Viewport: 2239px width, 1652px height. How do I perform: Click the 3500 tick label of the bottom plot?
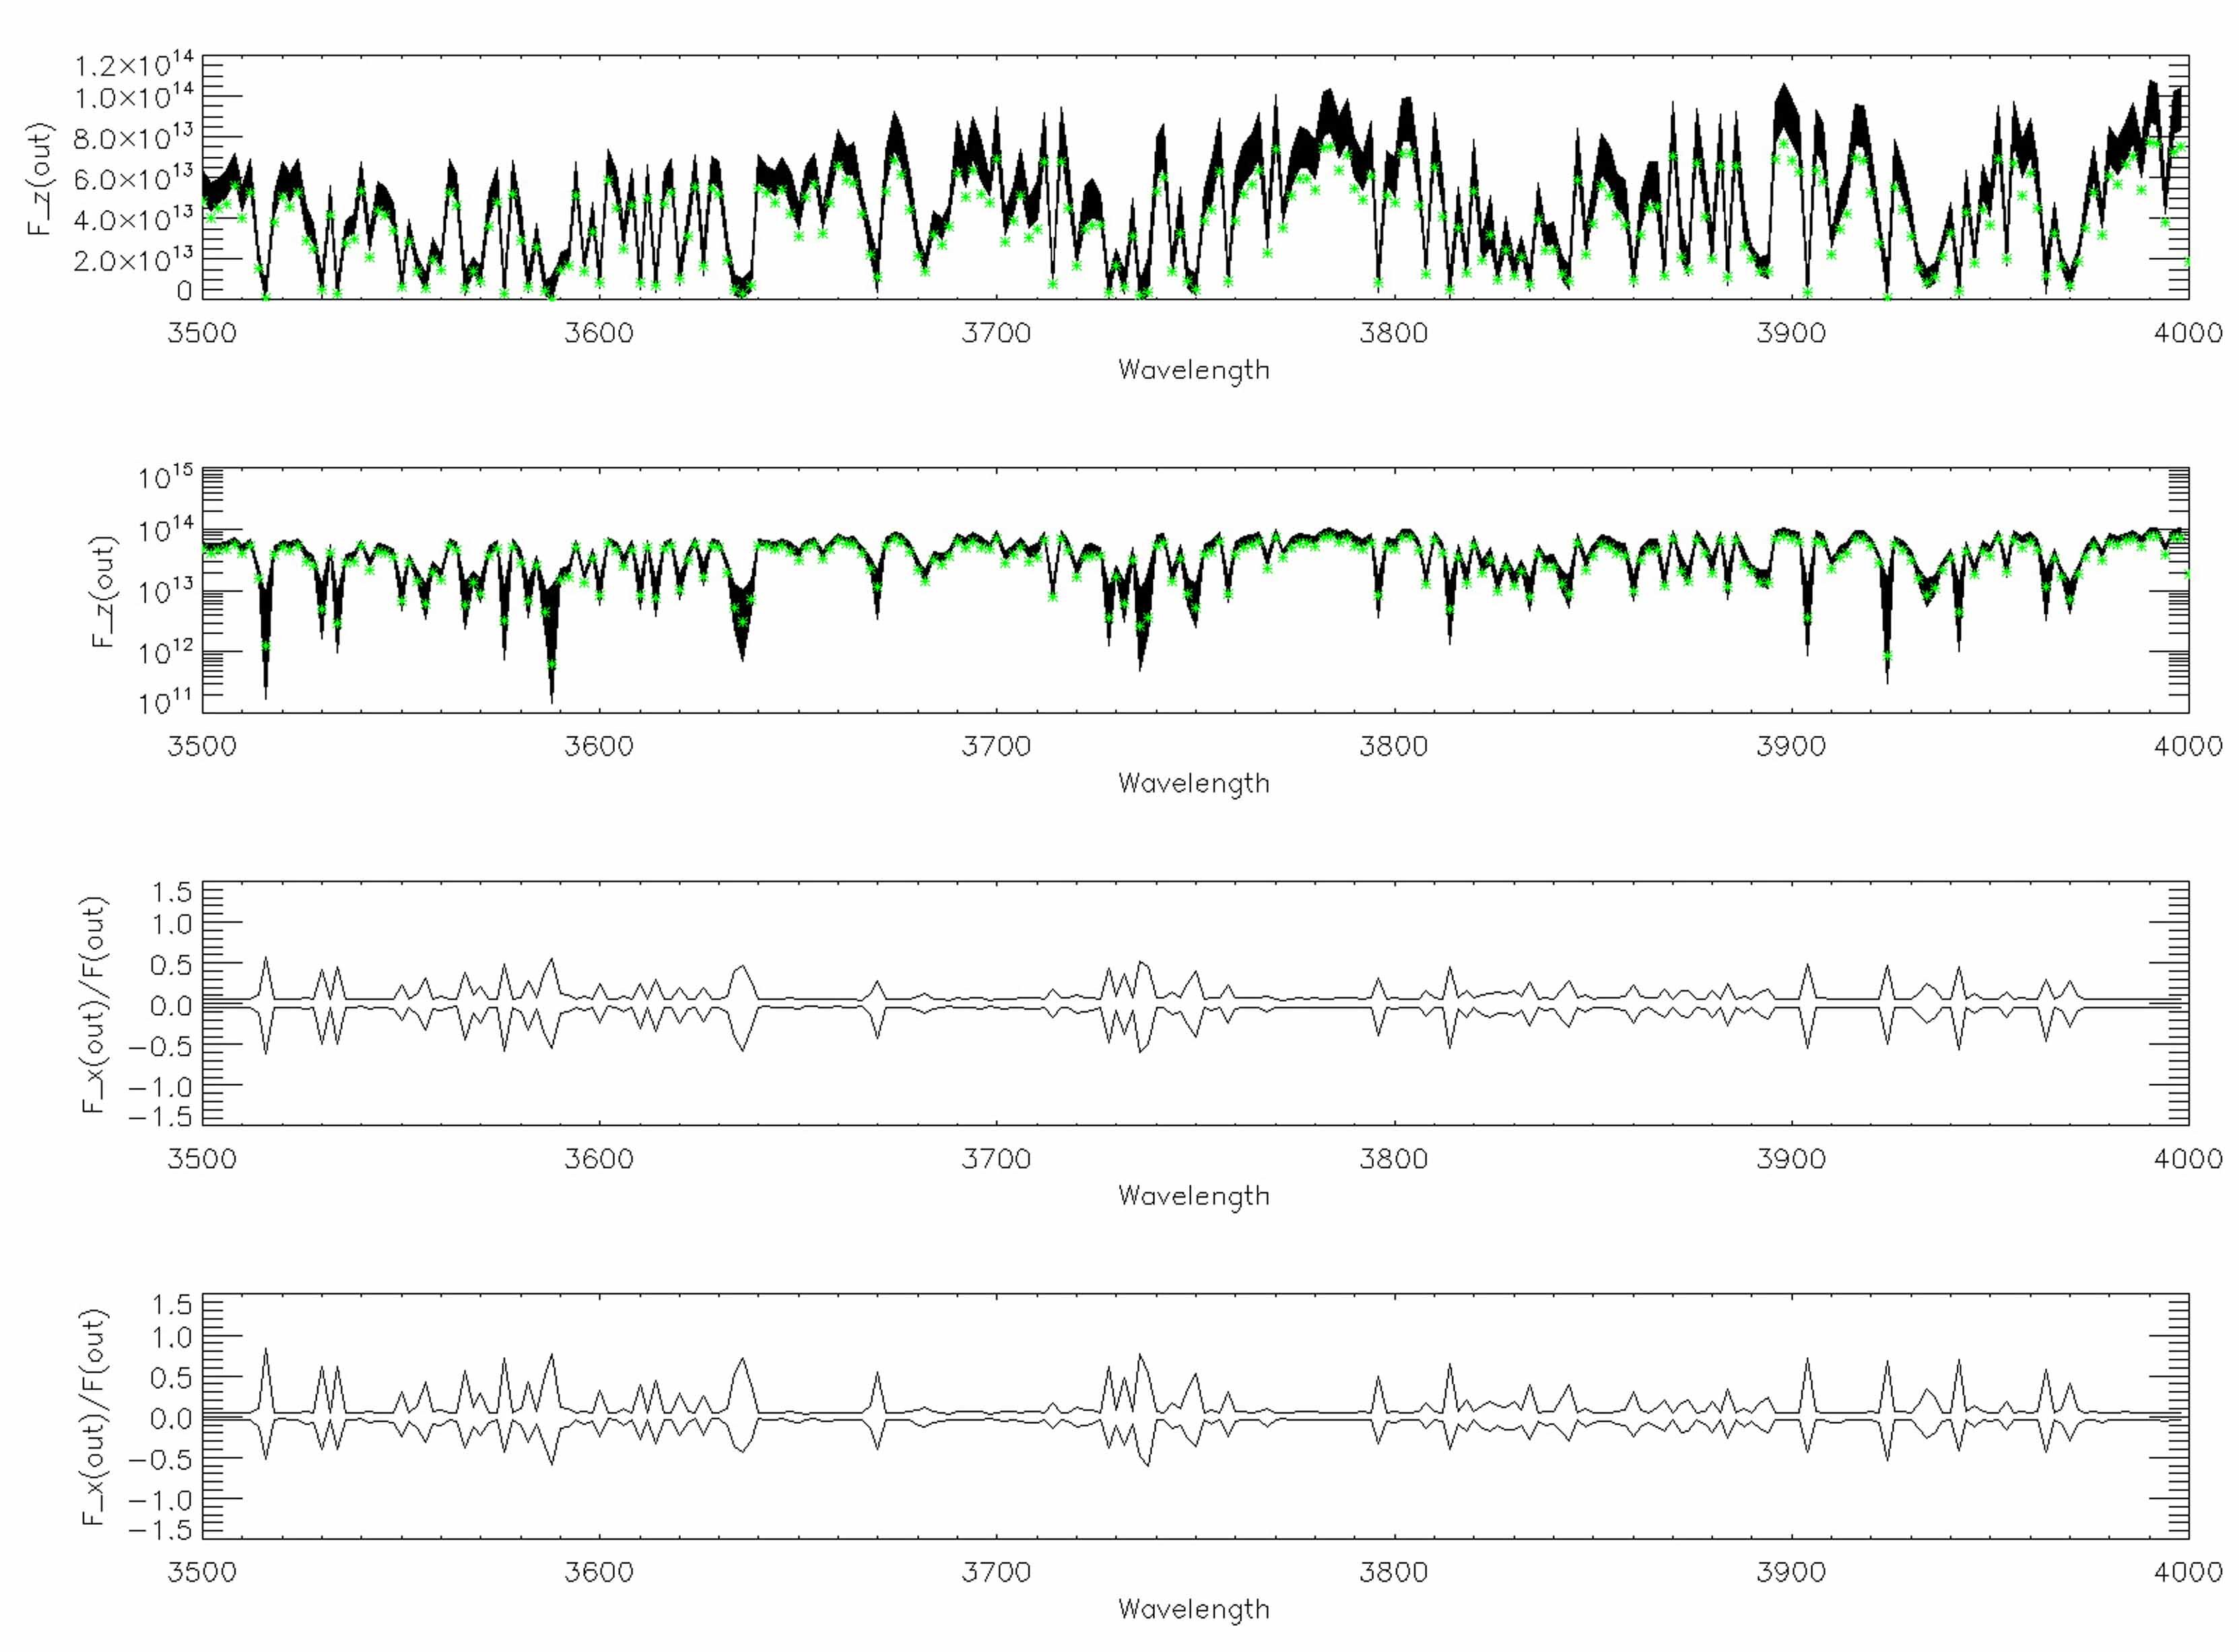click(x=202, y=1572)
